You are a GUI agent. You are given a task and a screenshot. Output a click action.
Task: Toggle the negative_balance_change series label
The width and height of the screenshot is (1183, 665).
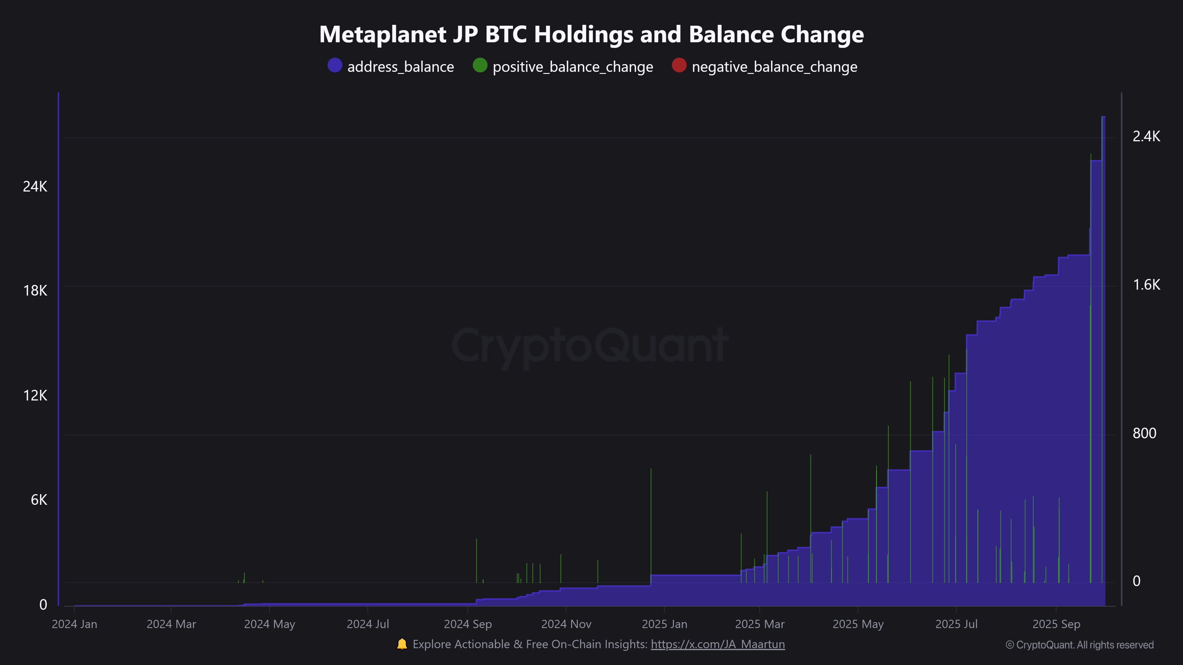tap(774, 67)
